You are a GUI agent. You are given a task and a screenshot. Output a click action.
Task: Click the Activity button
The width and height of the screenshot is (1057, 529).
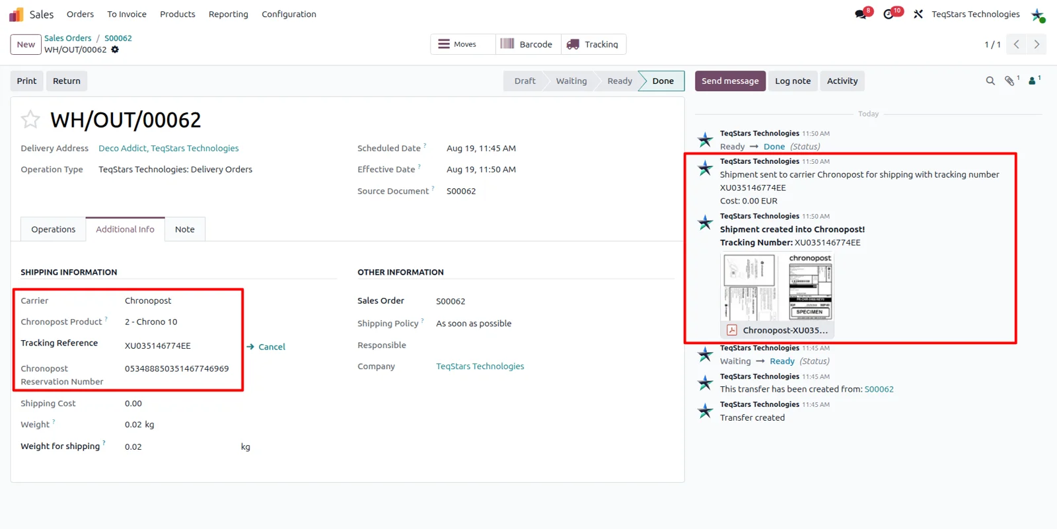842,81
